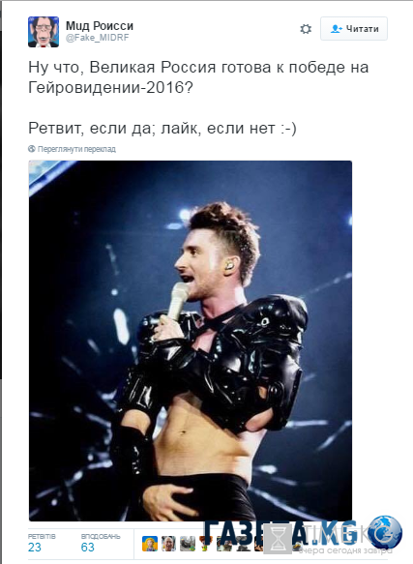Open the @Fake_MIDRF handle link
This screenshot has height=564, width=413.
point(97,38)
